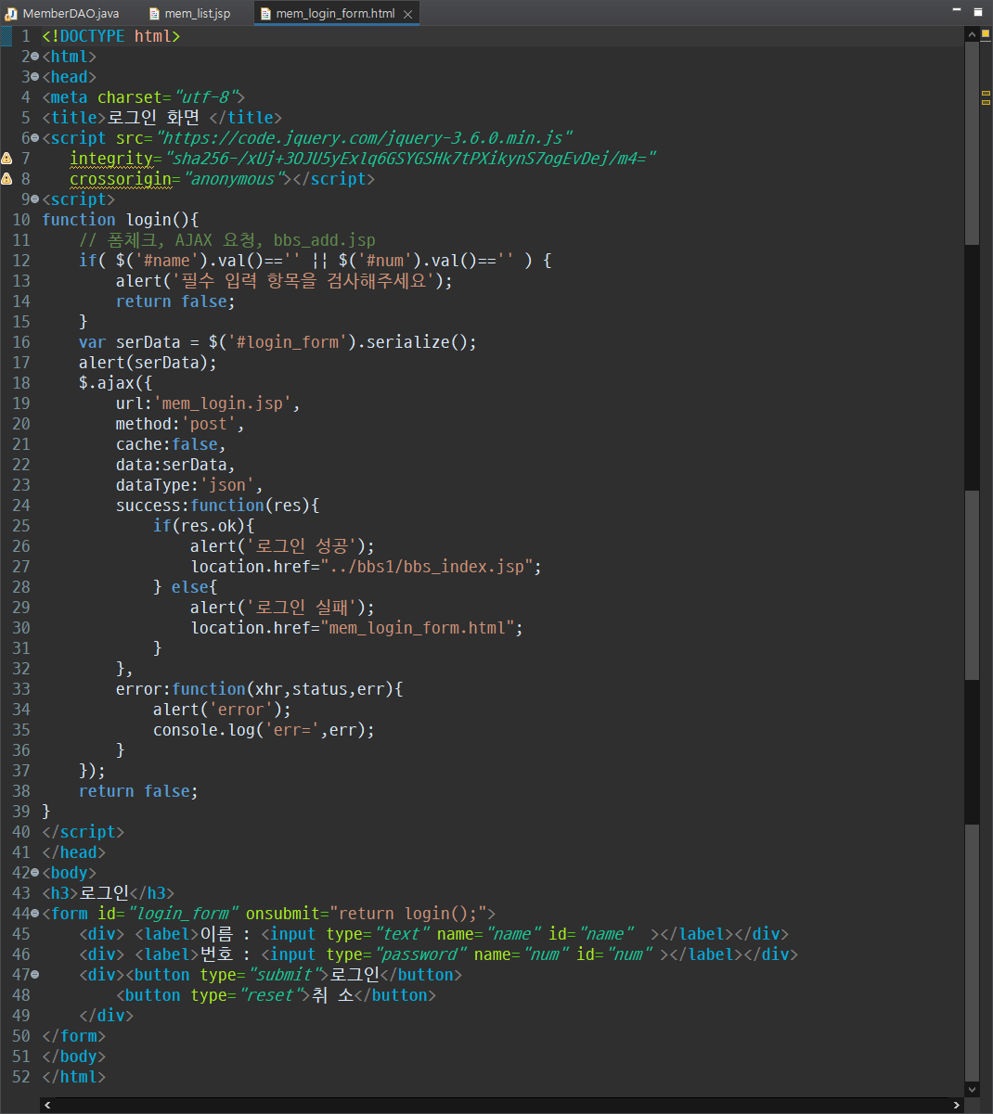Click the "mem_login_form.html" href string on line 30
This screenshot has height=1114, width=993.
point(418,628)
